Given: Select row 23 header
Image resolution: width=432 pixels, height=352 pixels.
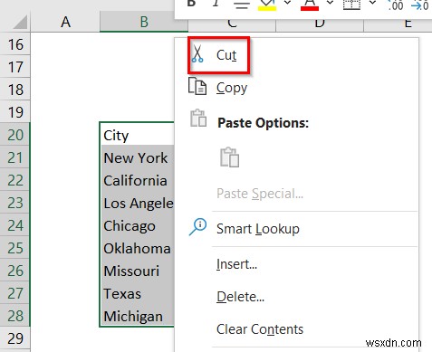Looking at the screenshot, I should pyautogui.click(x=15, y=203).
